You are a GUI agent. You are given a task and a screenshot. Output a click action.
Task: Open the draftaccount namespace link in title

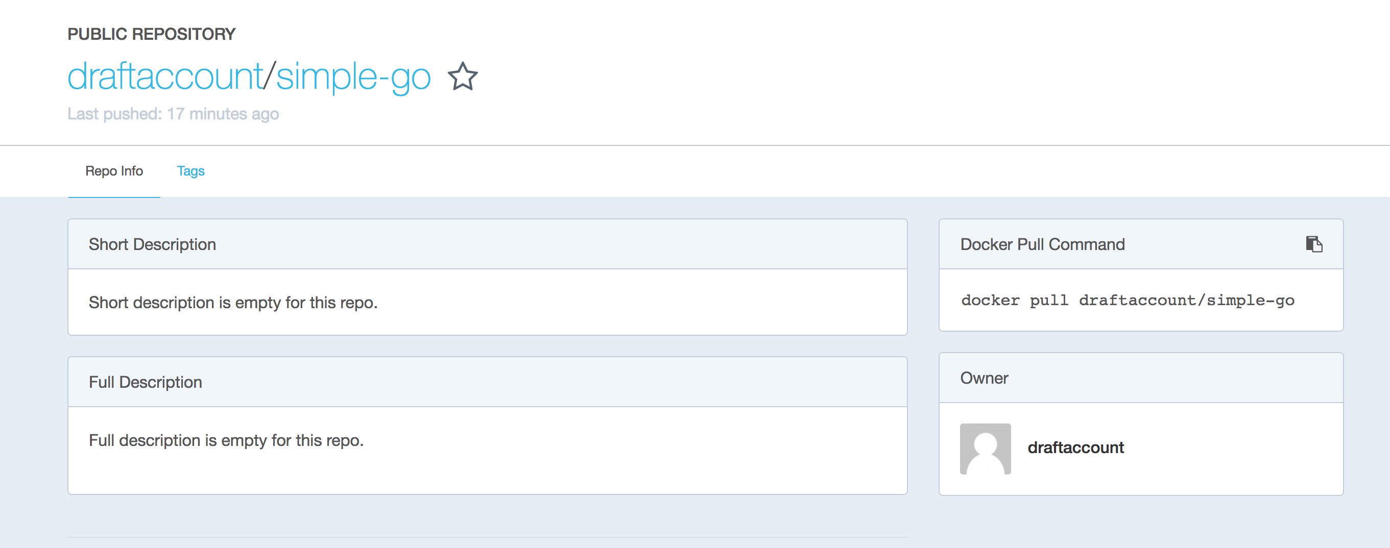[165, 76]
